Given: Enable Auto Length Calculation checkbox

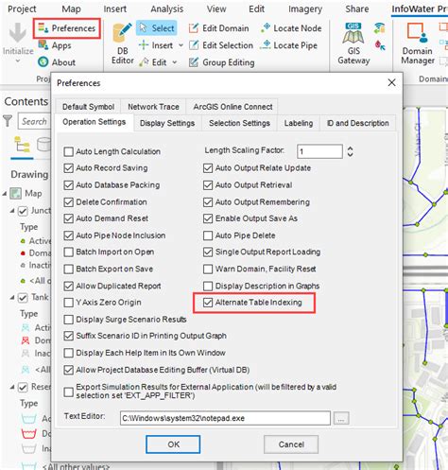Looking at the screenshot, I should [68, 151].
